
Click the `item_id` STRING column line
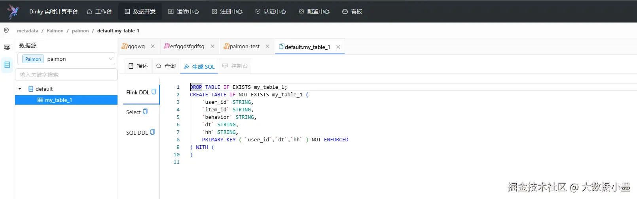click(x=228, y=109)
